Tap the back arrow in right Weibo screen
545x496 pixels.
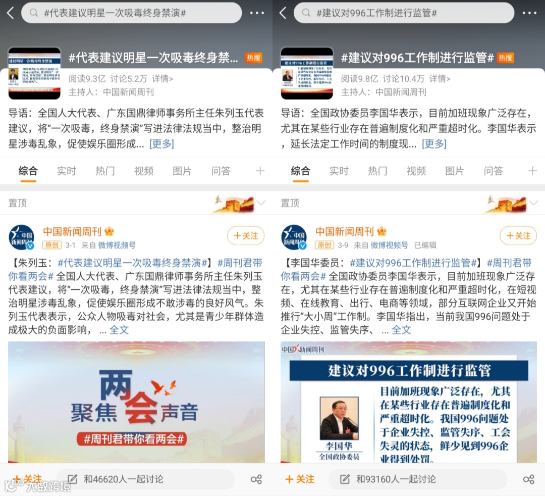click(x=283, y=13)
